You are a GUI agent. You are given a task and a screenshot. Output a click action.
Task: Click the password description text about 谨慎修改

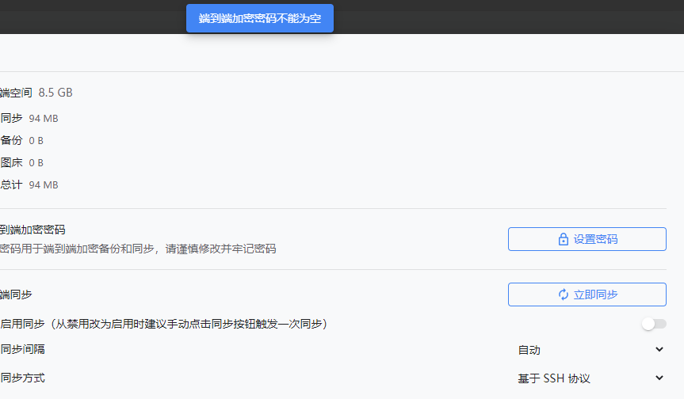(x=138, y=249)
